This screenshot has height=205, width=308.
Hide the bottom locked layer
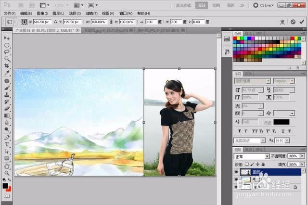click(x=236, y=187)
